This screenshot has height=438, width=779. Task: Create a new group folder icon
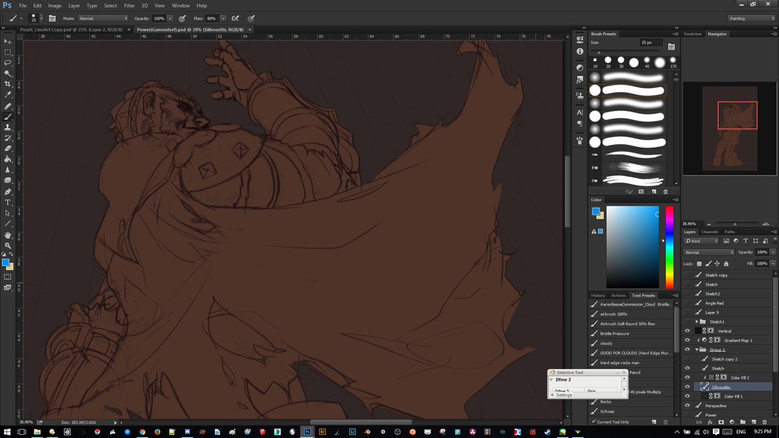point(743,422)
